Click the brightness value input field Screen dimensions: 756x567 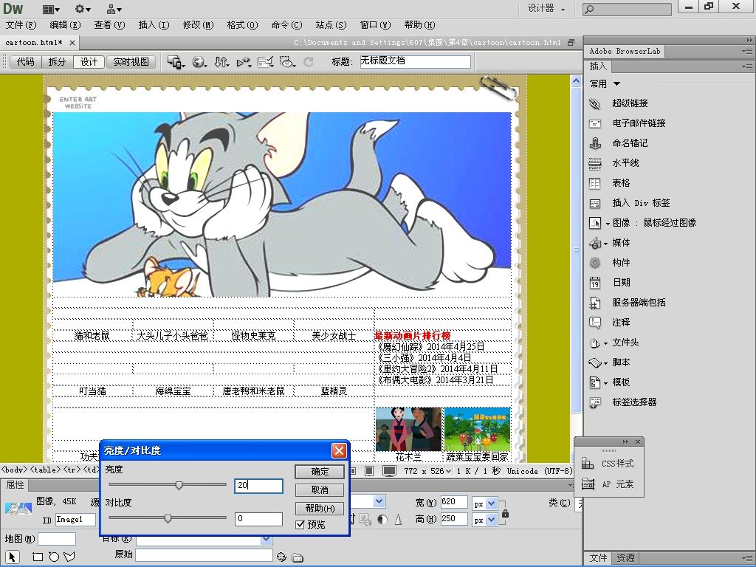point(258,486)
